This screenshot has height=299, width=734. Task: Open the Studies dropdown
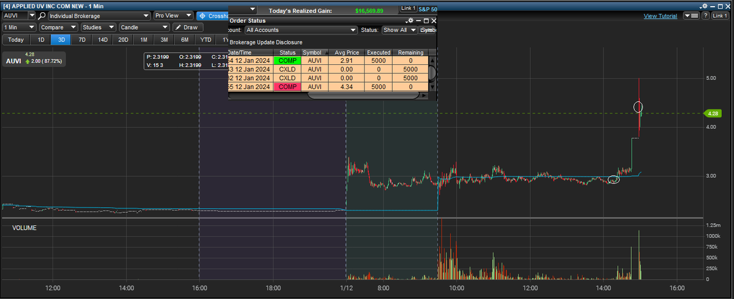click(98, 27)
